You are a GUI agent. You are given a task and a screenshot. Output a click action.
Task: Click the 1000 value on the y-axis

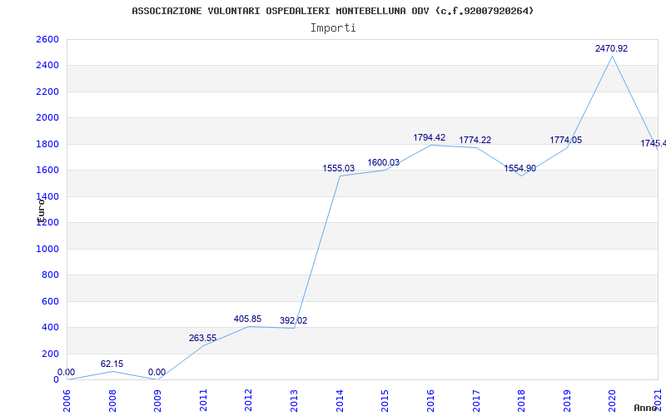coord(47,249)
